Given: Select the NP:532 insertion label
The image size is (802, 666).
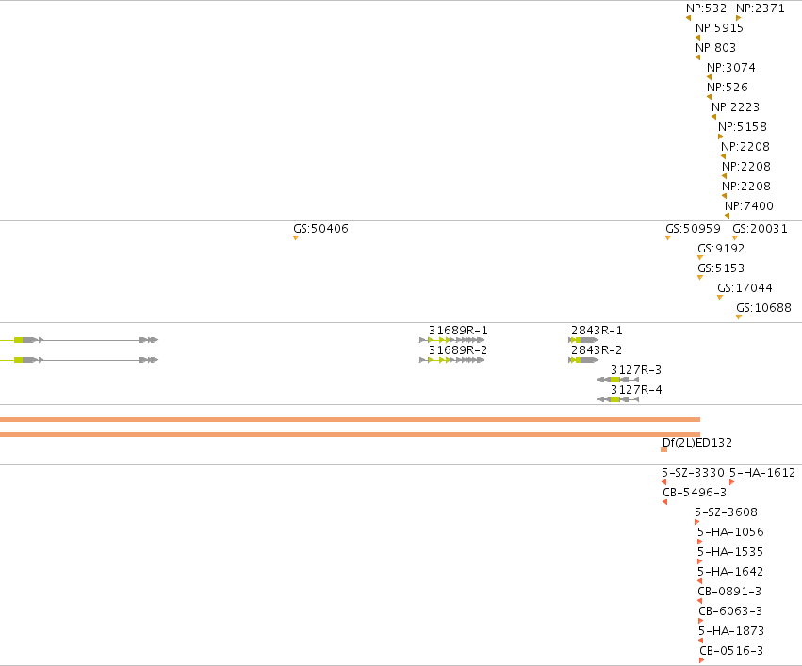Looking at the screenshot, I should (706, 8).
